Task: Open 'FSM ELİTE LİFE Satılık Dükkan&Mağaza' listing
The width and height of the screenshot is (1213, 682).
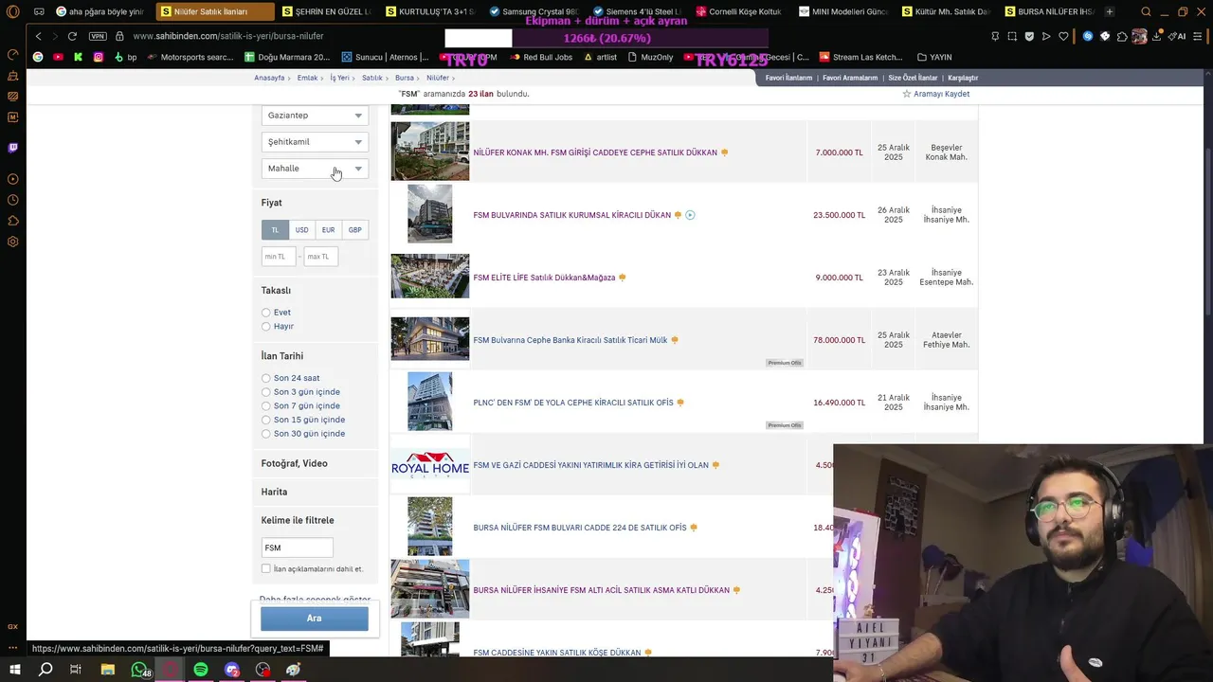Action: [x=544, y=278]
